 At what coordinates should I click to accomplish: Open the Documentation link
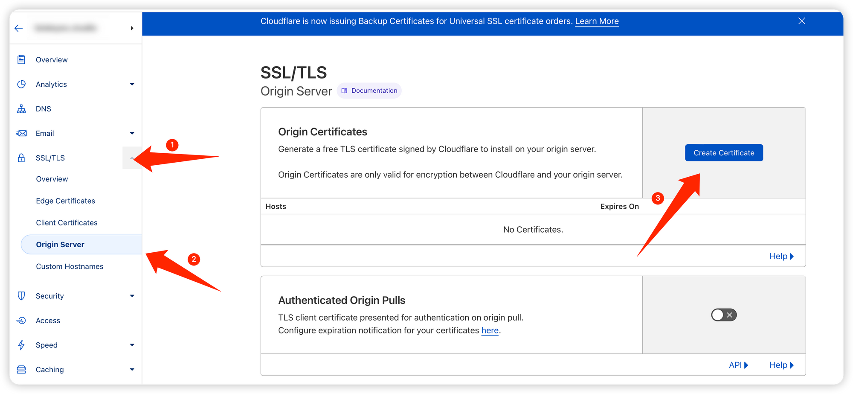(x=369, y=90)
